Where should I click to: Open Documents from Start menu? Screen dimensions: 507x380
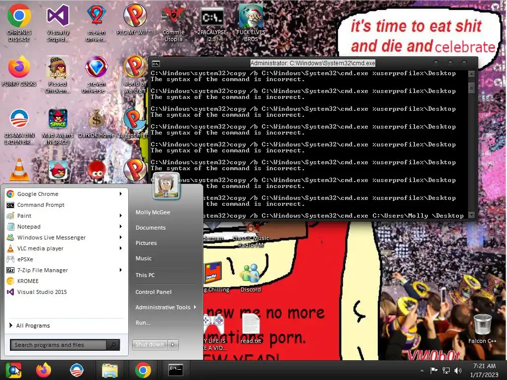click(x=151, y=228)
